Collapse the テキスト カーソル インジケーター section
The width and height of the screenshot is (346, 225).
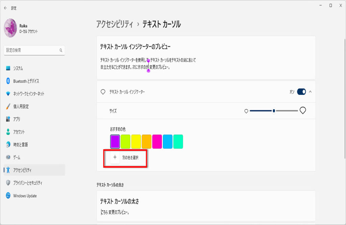310,92
